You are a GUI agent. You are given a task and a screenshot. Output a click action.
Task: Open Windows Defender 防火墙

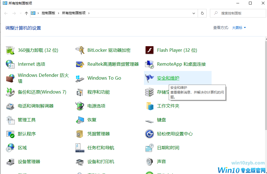pyautogui.click(x=38, y=78)
